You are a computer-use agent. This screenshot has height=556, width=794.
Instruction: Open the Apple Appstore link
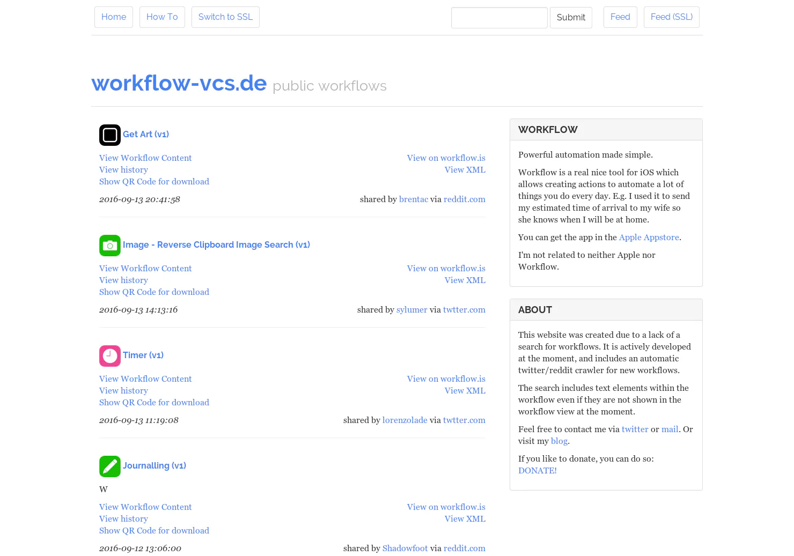click(x=649, y=237)
